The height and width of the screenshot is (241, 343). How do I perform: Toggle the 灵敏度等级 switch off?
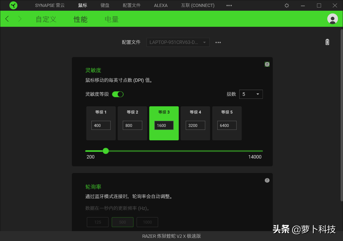click(x=118, y=94)
